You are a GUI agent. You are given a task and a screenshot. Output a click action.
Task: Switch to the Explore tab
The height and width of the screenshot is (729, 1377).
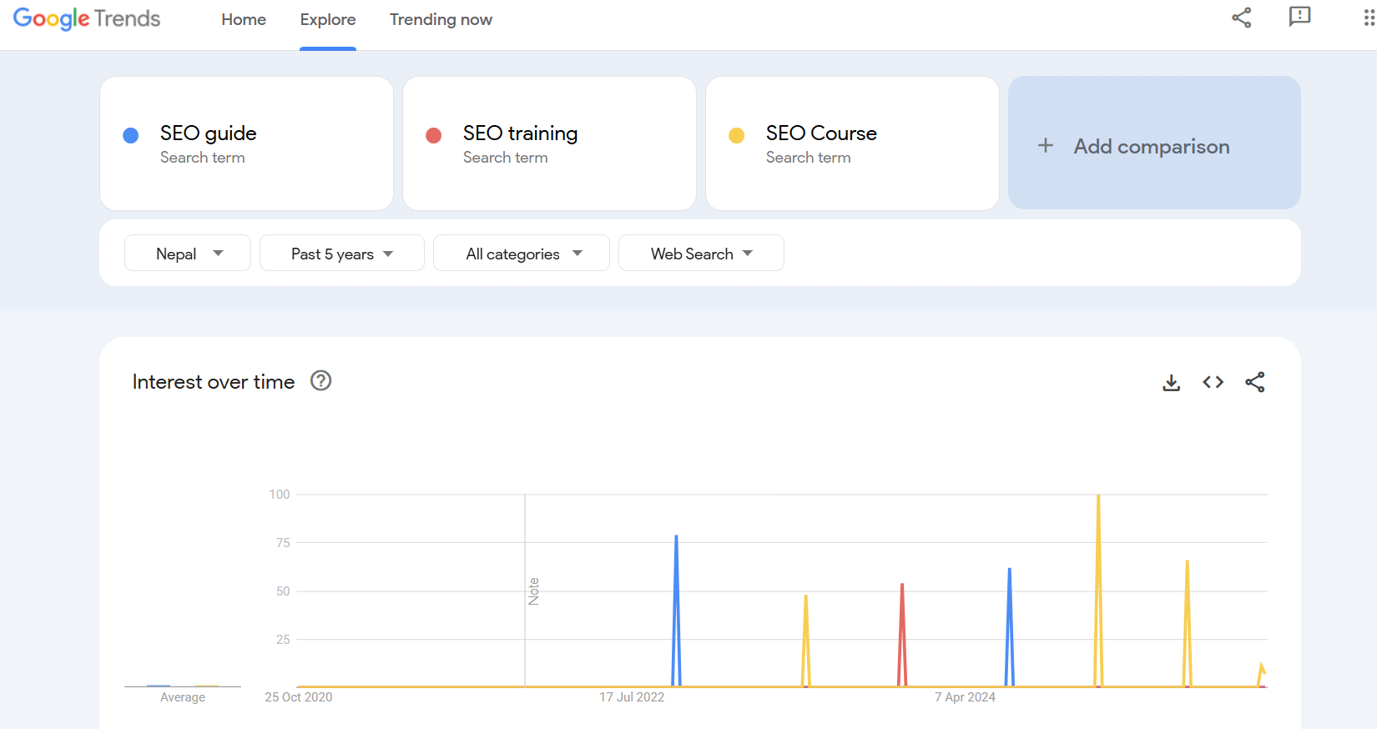coord(328,19)
